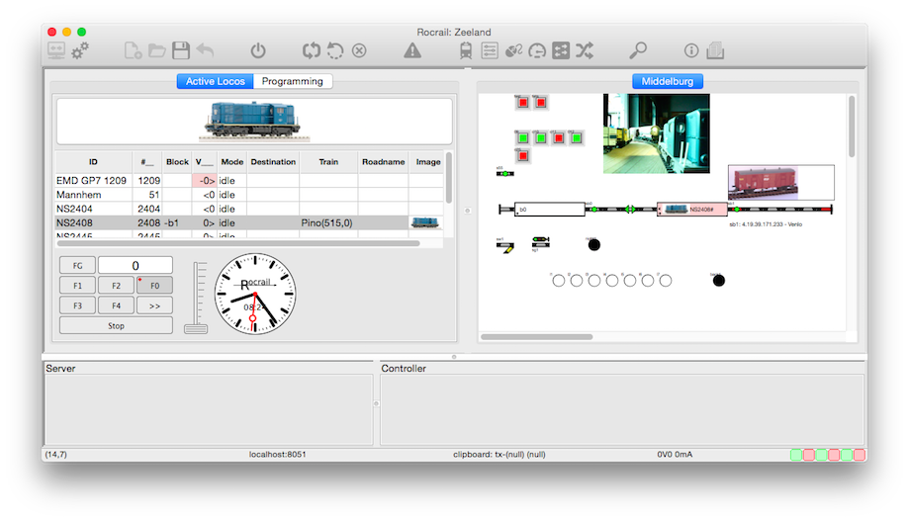This screenshot has height=521, width=909.
Task: Click the warning triangle emergency icon
Action: 412,50
